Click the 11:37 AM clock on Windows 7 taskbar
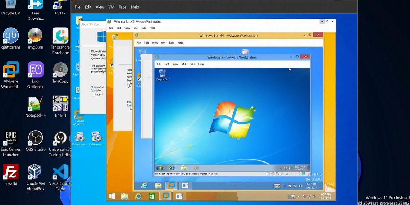The width and height of the screenshot is (410, 205). (x=299, y=168)
